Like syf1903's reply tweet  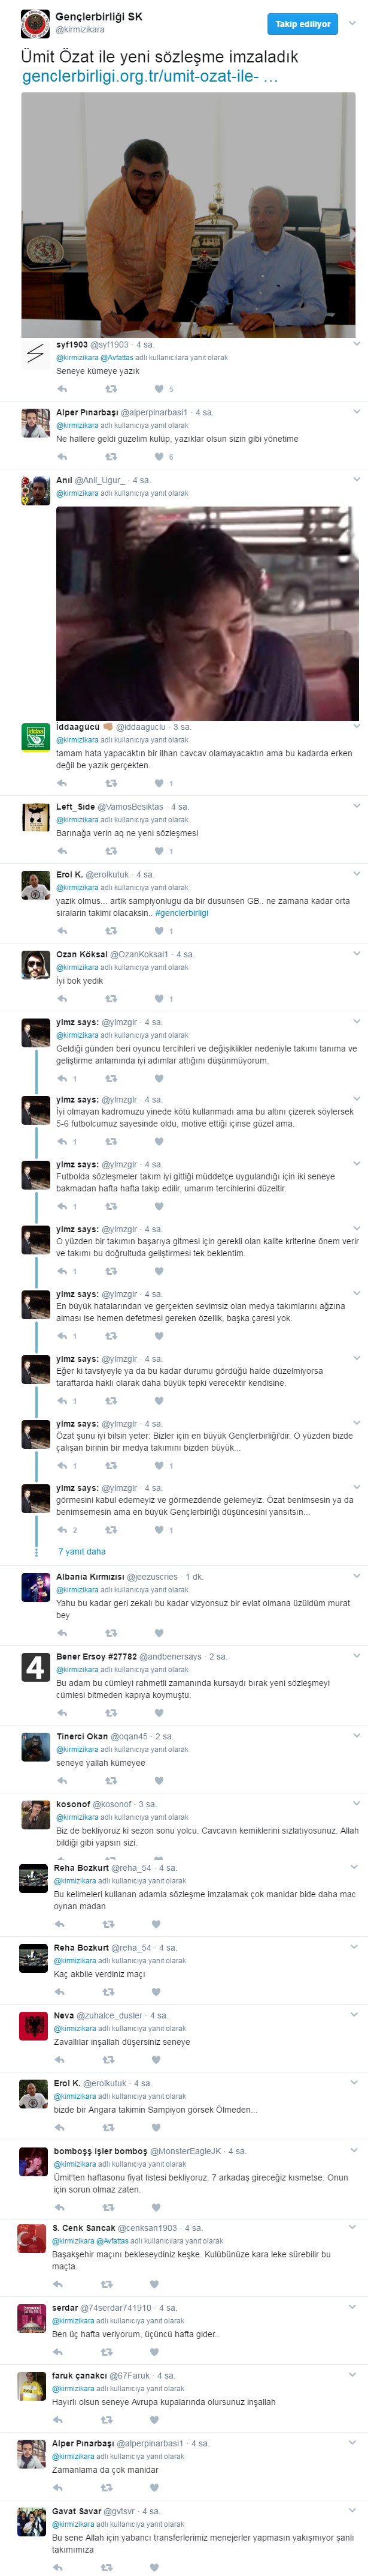coord(159,389)
